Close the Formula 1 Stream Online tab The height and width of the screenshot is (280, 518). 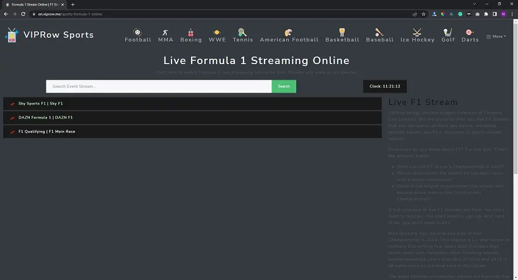[63, 5]
